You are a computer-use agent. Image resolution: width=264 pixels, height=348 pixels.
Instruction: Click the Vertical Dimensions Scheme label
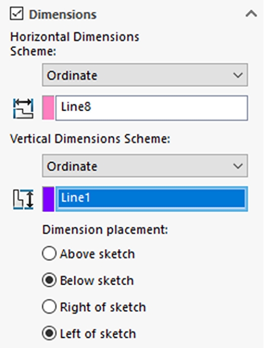(x=90, y=139)
